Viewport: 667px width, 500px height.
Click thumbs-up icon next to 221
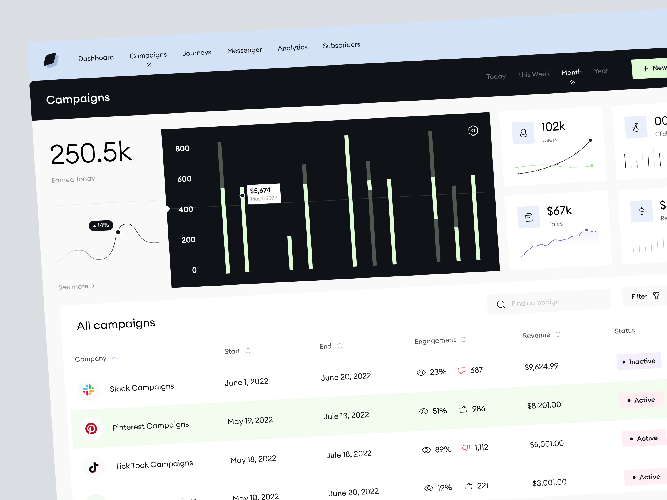468,486
